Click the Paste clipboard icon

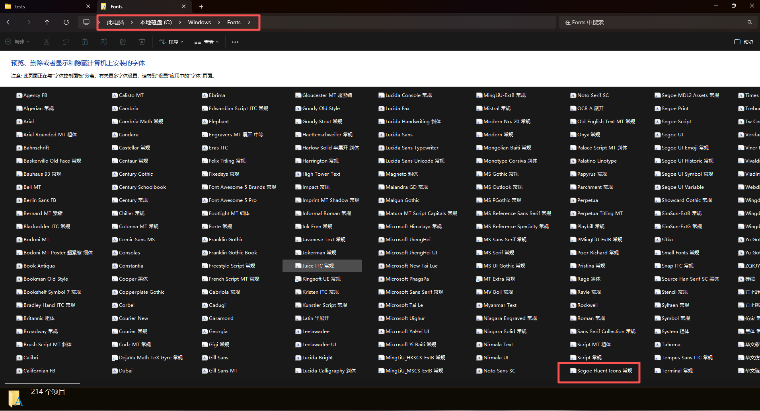coord(85,42)
